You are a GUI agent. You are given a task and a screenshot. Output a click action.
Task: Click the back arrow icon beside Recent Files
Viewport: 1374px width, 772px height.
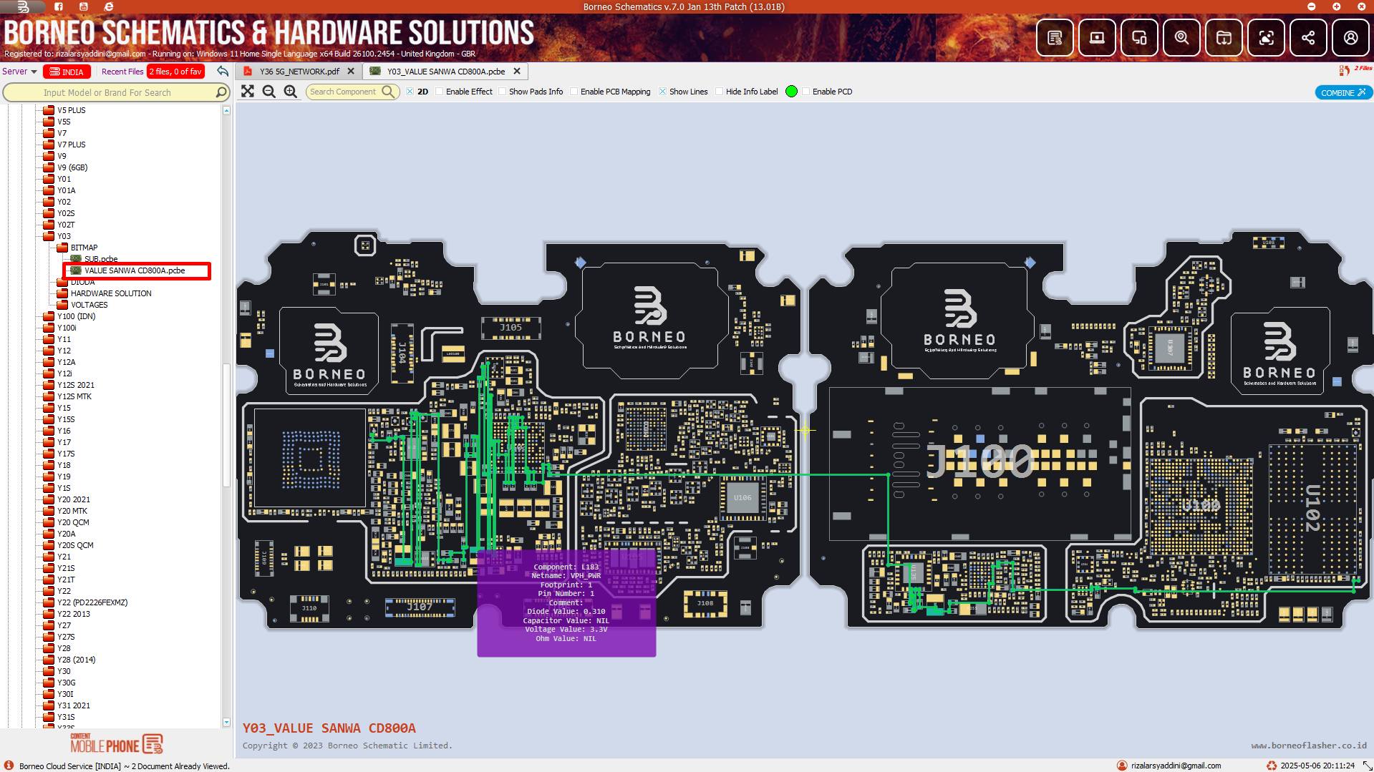(x=223, y=72)
